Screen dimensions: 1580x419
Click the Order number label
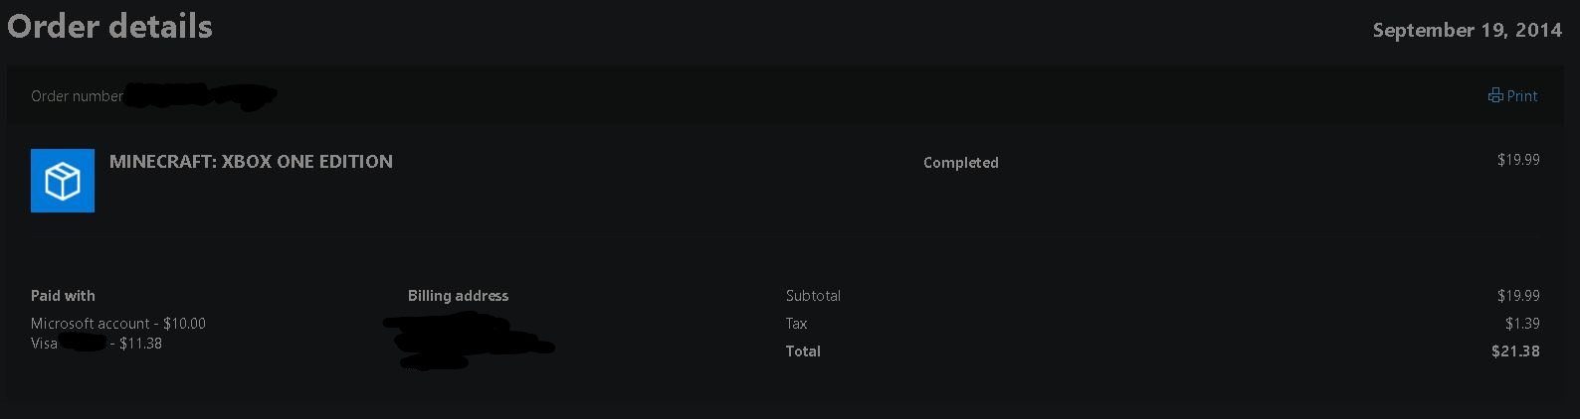tap(77, 96)
